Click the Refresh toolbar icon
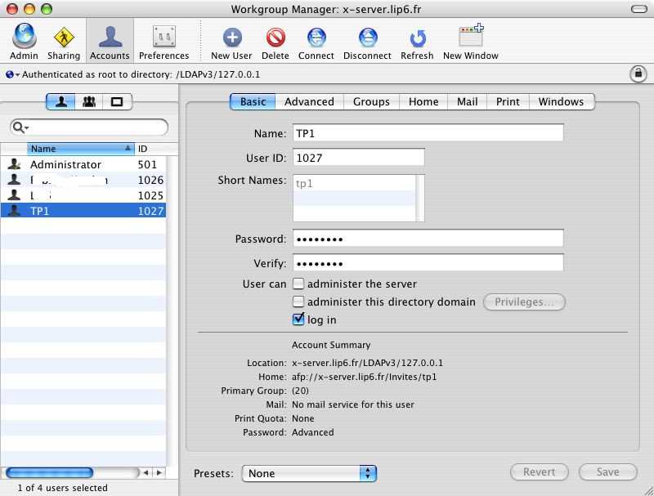 (417, 38)
